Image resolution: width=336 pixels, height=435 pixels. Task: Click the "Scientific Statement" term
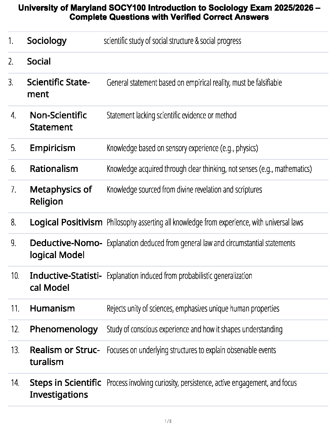click(x=58, y=88)
